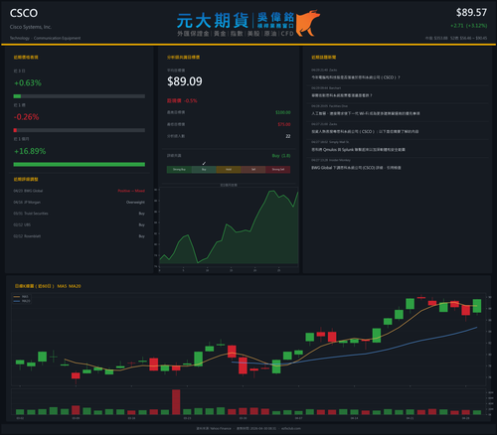Viewport: 497px width, 435px height.
Task: Click the $75.00 lowest target price
Action: (284, 124)
